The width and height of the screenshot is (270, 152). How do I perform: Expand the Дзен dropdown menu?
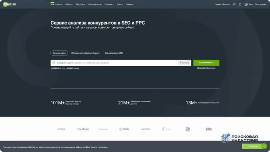pyautogui.click(x=120, y=4)
